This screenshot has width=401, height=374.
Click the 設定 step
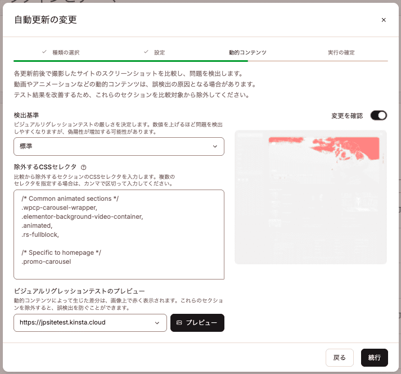pos(160,52)
